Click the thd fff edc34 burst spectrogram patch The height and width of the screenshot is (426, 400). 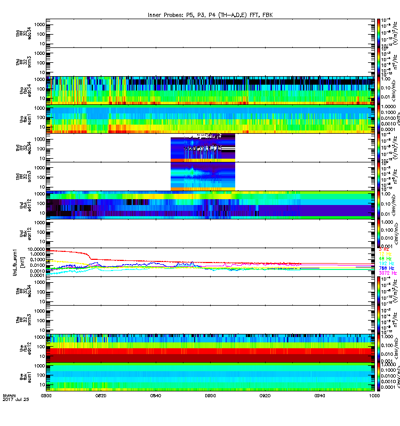click(x=203, y=148)
